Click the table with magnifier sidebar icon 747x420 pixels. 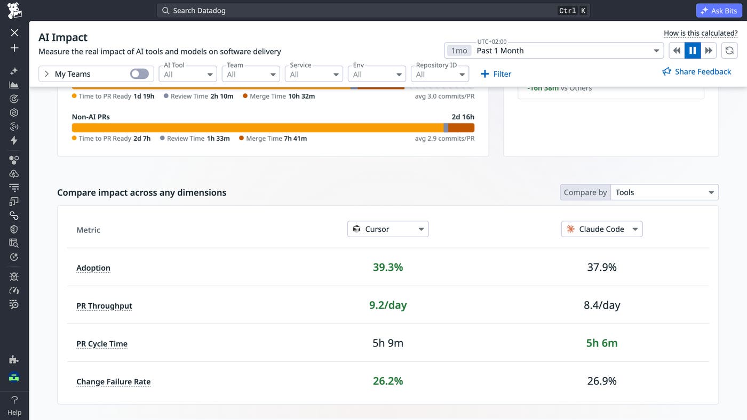tap(14, 243)
